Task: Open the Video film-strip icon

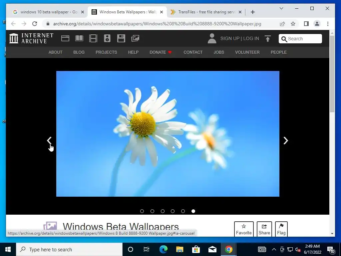Action: [x=93, y=38]
